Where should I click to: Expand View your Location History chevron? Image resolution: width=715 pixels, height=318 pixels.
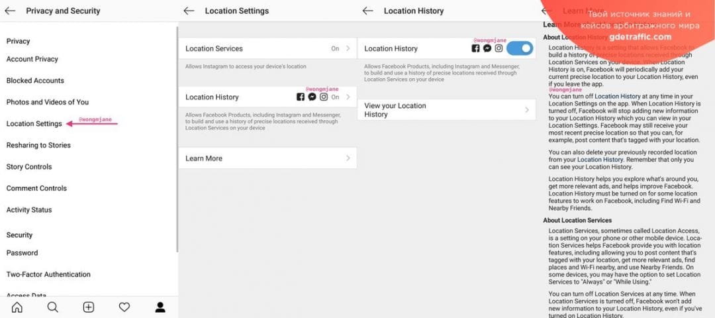click(527, 110)
